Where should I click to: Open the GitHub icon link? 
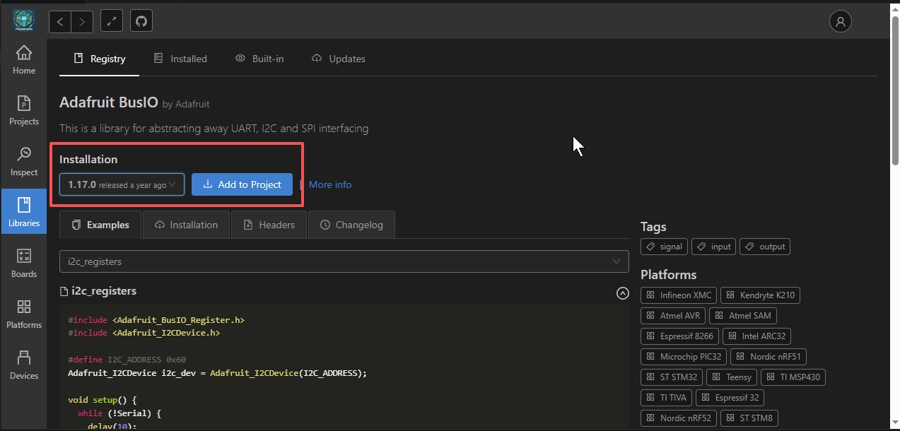(141, 22)
